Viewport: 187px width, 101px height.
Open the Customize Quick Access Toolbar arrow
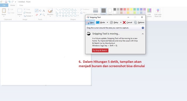[15, 2]
